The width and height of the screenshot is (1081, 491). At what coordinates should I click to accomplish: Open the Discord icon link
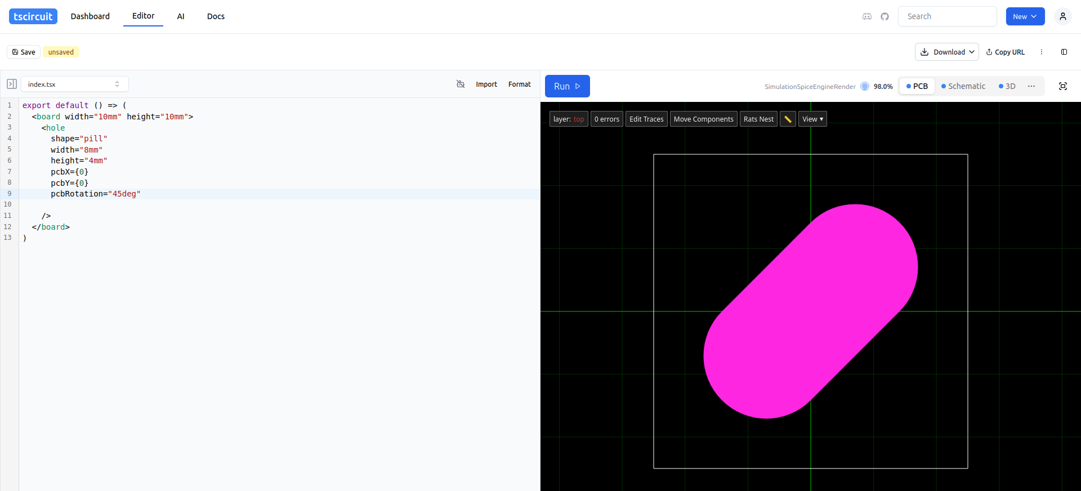pyautogui.click(x=867, y=16)
